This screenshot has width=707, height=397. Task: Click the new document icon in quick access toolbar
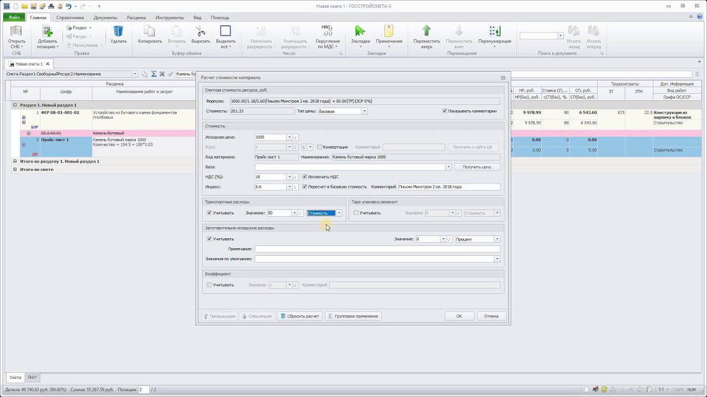tap(15, 6)
